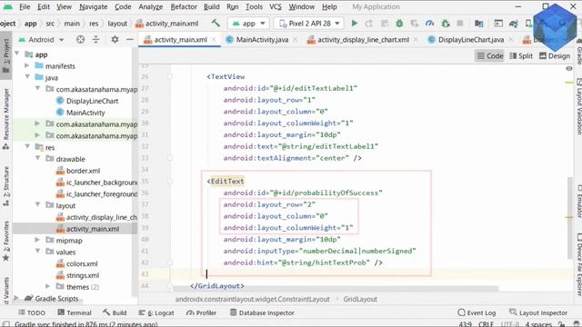
Task: Open the Favorites side tool window
Action: click(6, 241)
